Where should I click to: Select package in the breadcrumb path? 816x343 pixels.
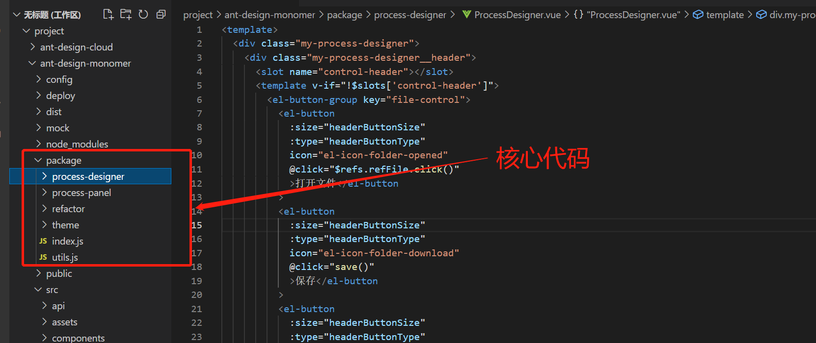pos(345,15)
